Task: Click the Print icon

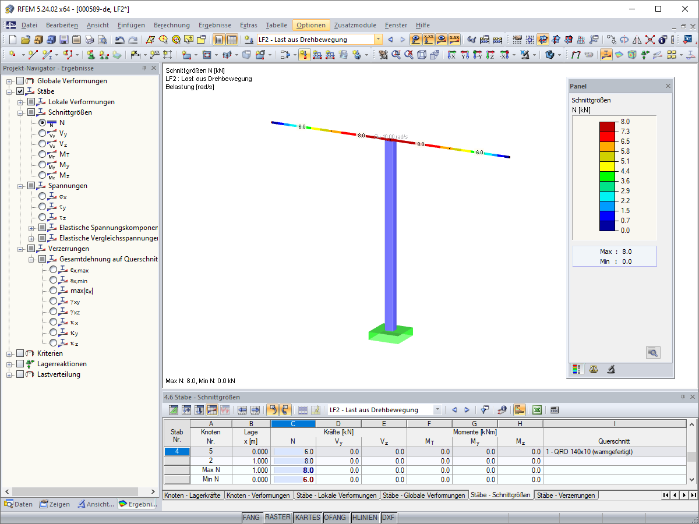Action: pyautogui.click(x=89, y=40)
